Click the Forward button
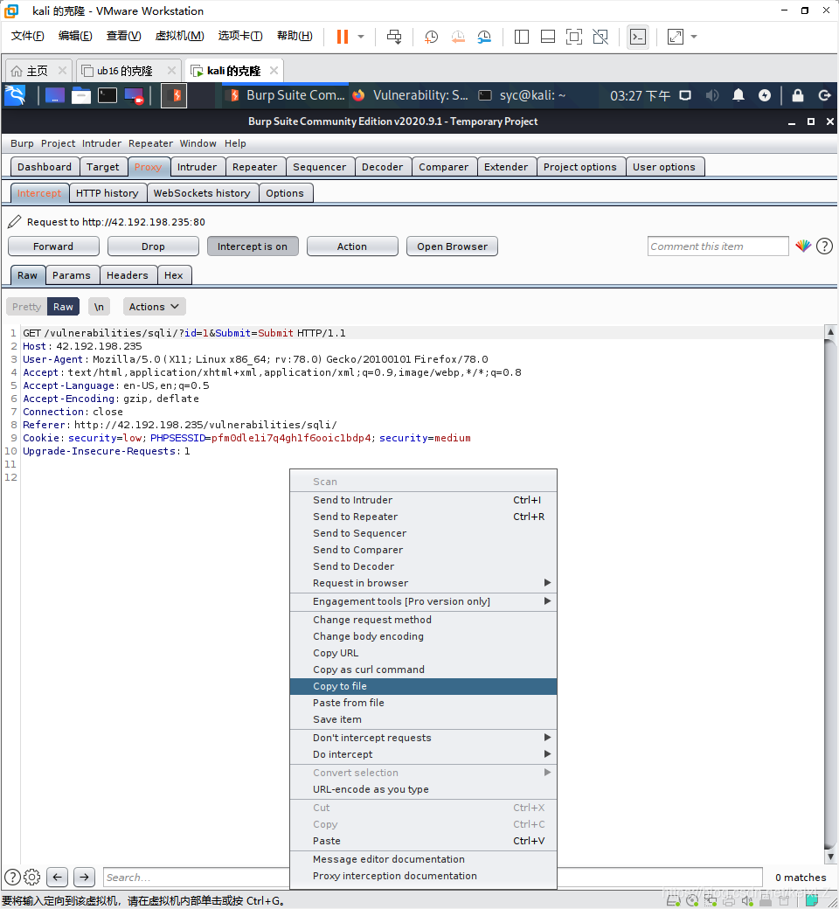Screen dimensions: 839x909 coord(53,246)
